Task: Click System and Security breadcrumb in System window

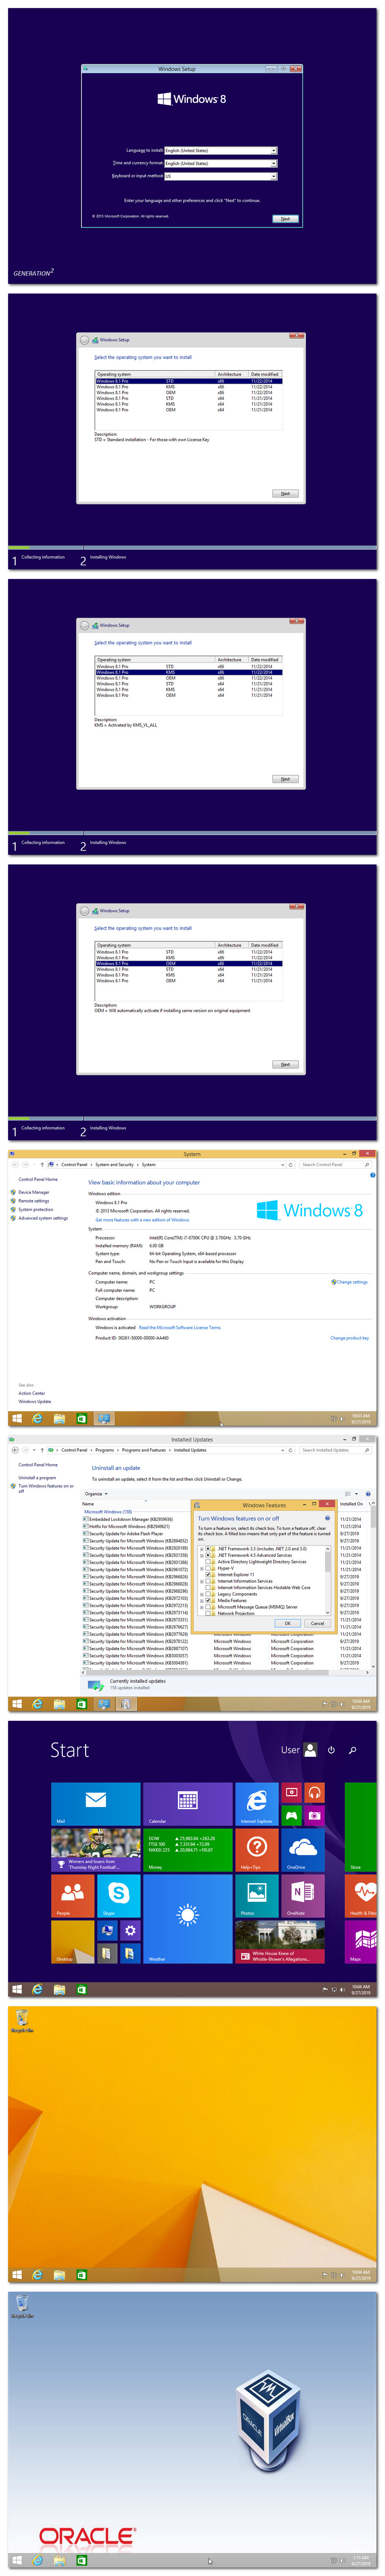Action: 114,1164
